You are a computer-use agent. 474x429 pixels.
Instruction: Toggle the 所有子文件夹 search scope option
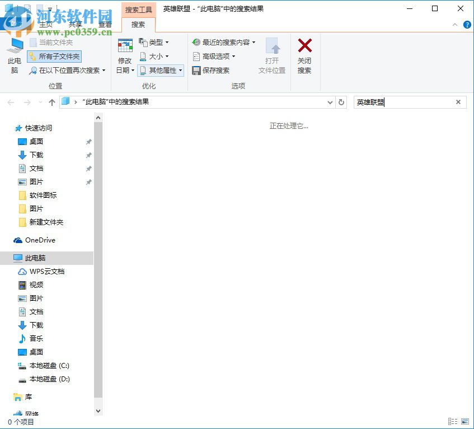point(54,56)
